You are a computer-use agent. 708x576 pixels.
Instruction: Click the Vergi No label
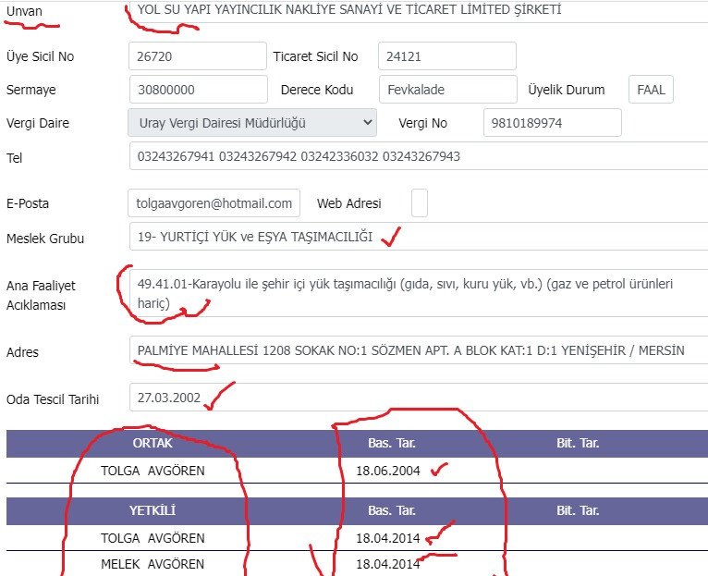click(423, 123)
